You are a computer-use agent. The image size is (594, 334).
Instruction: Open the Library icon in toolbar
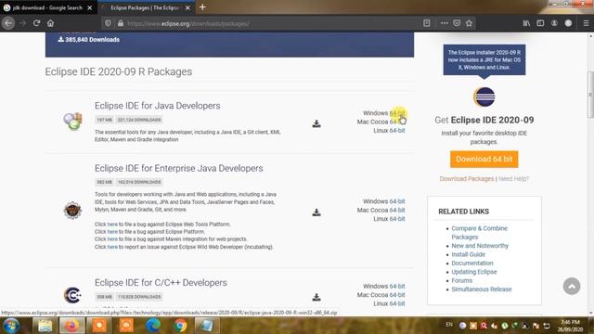[x=526, y=23]
